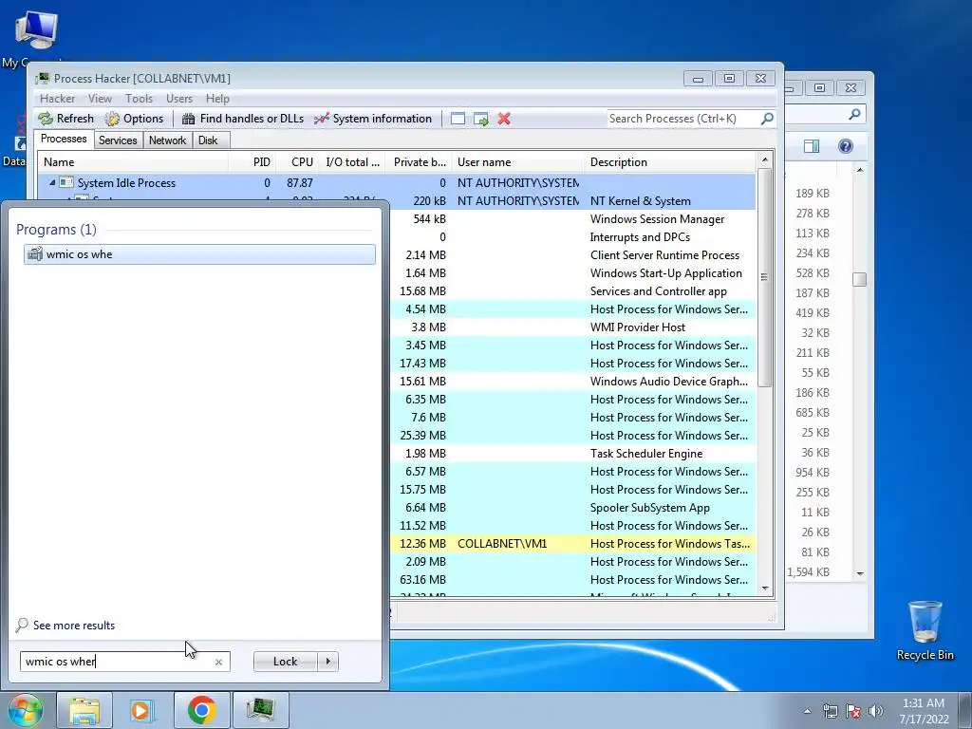Image resolution: width=972 pixels, height=729 pixels.
Task: Open Google Chrome from taskbar
Action: (x=201, y=710)
